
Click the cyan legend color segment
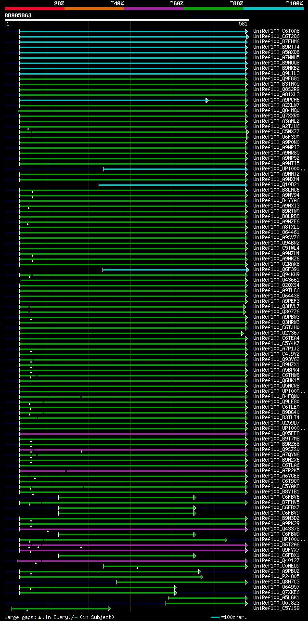click(273, 9)
